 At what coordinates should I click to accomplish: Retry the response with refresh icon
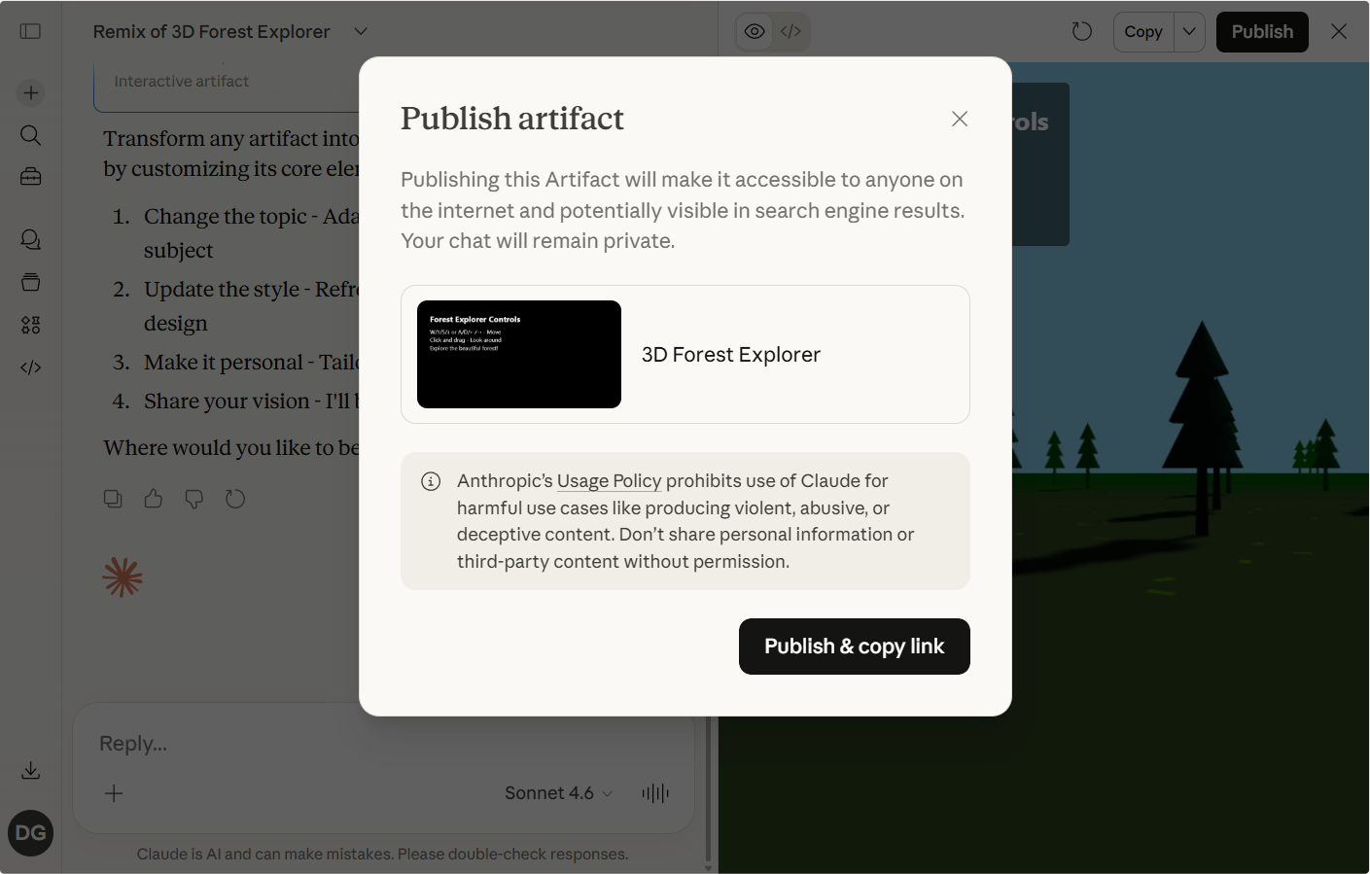point(235,499)
